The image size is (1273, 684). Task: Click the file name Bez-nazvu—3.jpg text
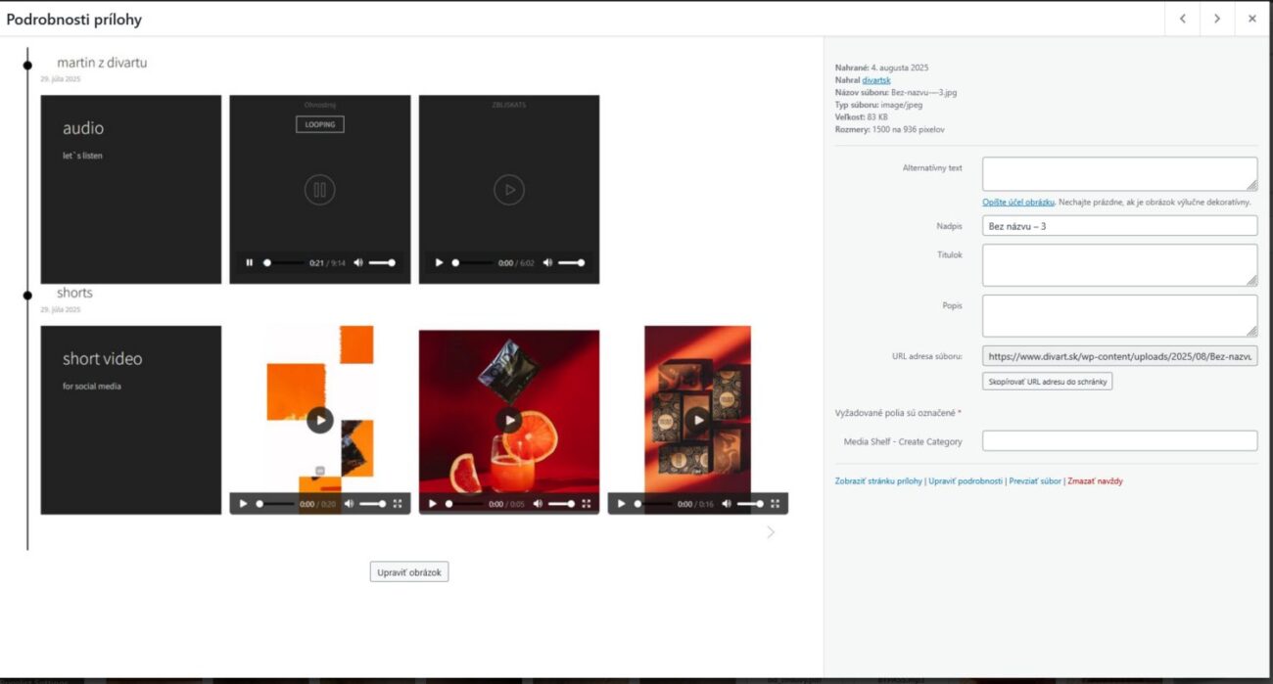tap(923, 92)
